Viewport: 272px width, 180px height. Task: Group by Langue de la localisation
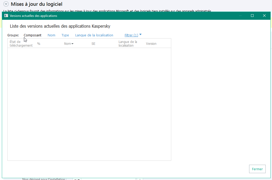coord(94,35)
